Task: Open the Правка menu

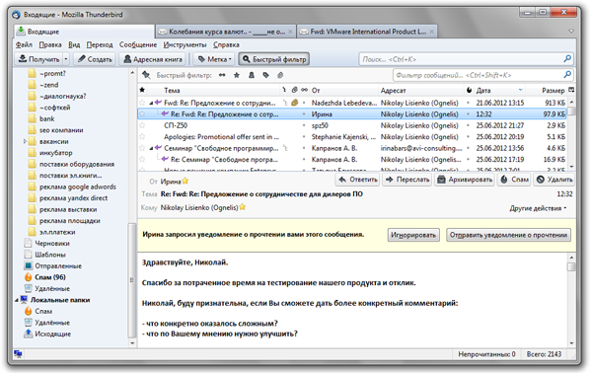Action: tap(50, 44)
